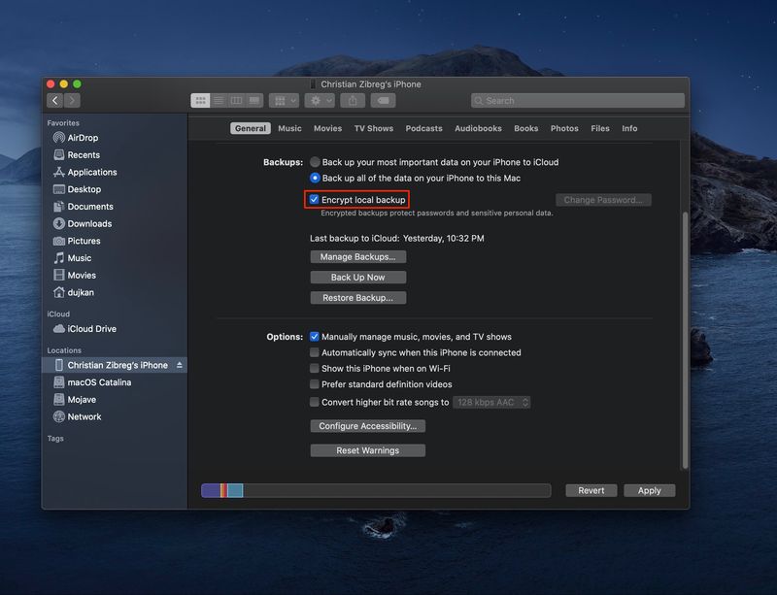Image resolution: width=777 pixels, height=595 pixels.
Task: Open the gear Action menu dropdown
Action: [320, 101]
